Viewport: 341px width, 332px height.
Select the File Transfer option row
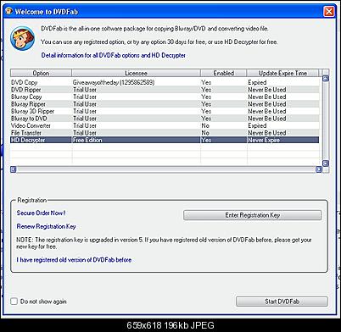[165, 133]
